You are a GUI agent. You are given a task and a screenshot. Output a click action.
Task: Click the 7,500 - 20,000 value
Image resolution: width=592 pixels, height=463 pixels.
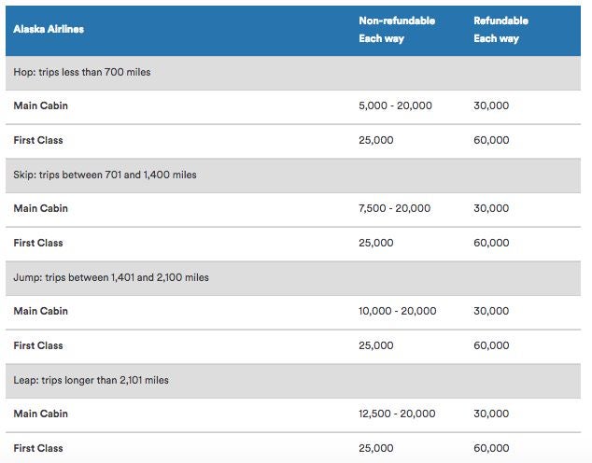(x=395, y=208)
